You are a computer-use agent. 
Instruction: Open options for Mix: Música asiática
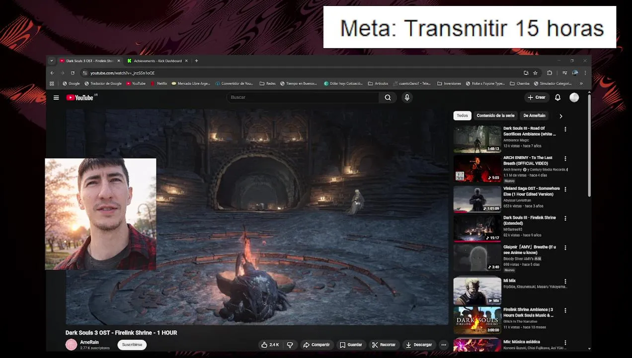coord(565,343)
